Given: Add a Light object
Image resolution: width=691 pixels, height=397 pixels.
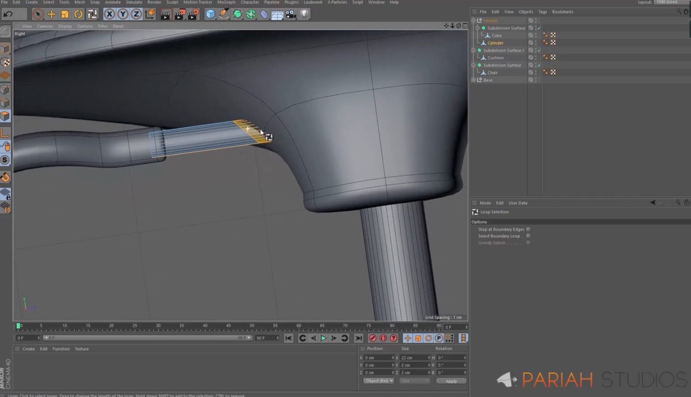Looking at the screenshot, I should click(304, 14).
